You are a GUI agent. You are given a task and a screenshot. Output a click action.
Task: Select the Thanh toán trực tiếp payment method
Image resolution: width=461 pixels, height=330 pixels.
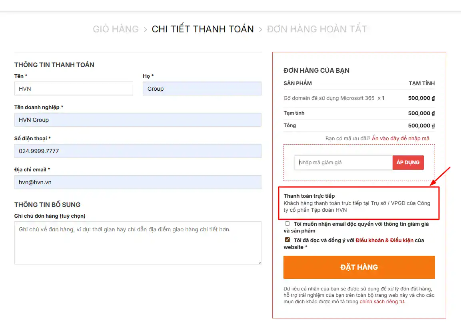[309, 196]
